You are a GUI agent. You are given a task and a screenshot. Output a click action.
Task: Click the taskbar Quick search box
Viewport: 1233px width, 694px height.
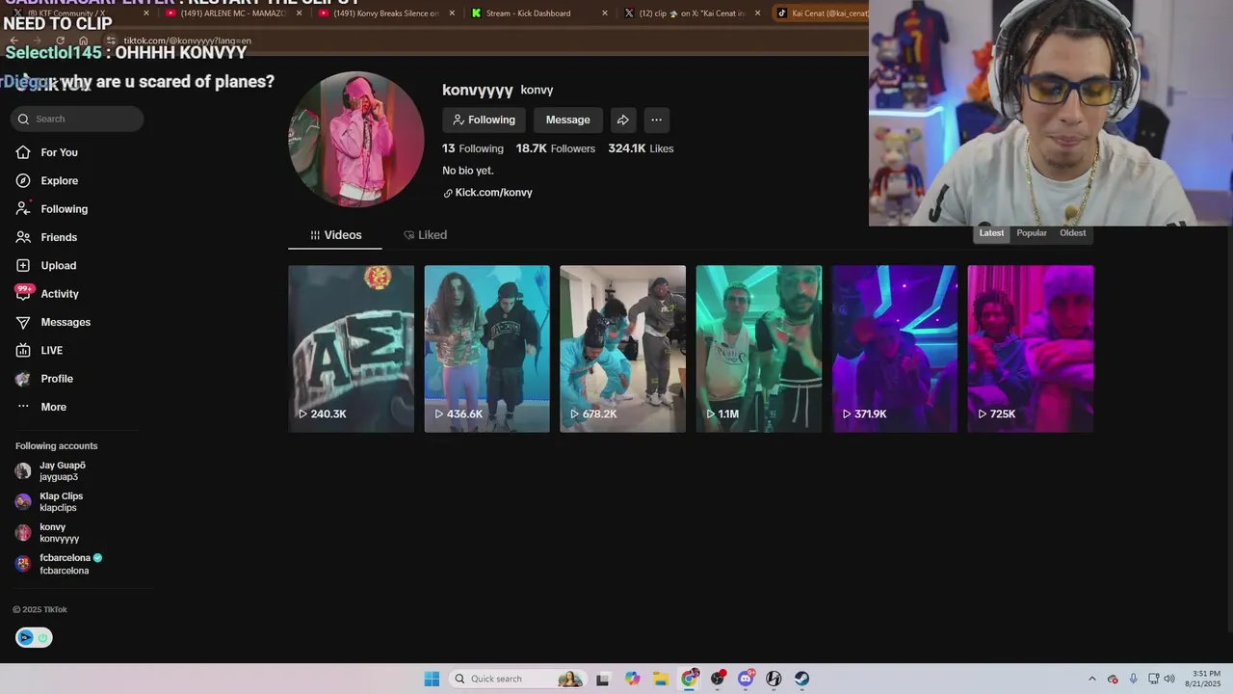(517, 679)
